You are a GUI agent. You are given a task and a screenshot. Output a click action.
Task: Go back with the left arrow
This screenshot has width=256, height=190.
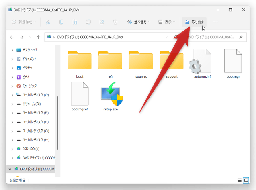(12, 37)
